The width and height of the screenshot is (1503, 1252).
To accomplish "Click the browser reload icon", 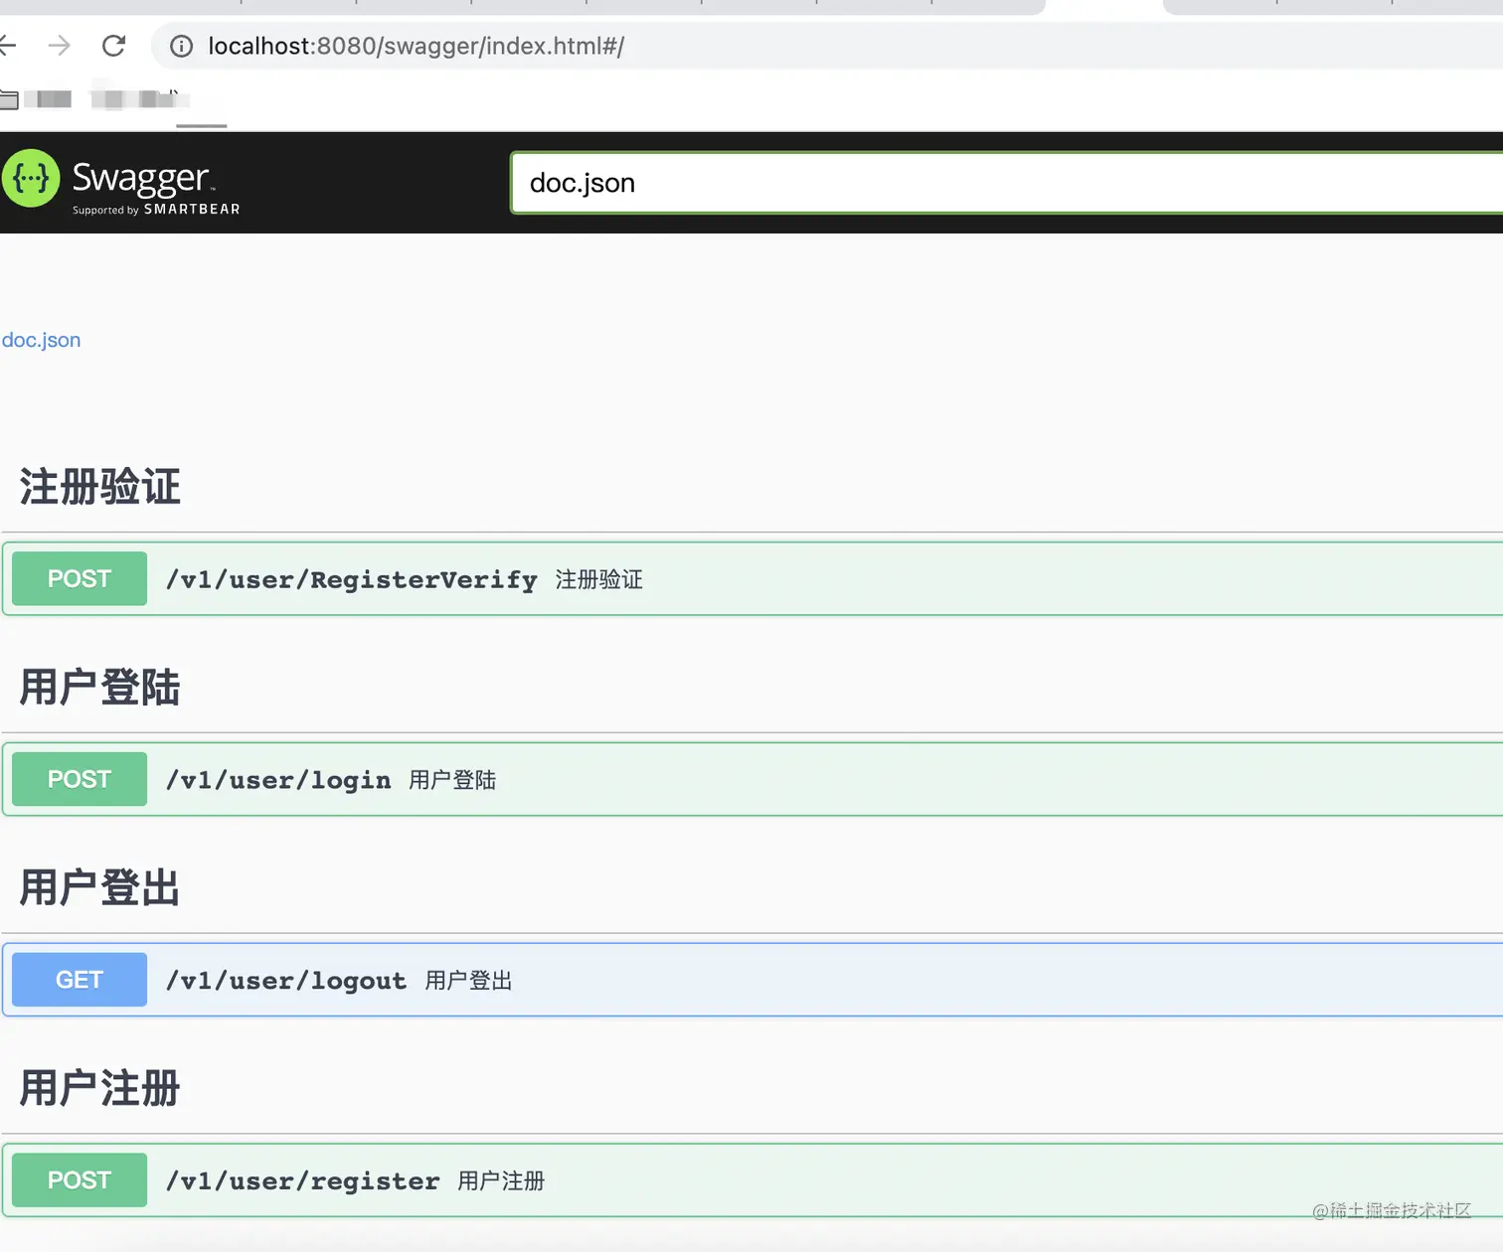I will pyautogui.click(x=113, y=46).
